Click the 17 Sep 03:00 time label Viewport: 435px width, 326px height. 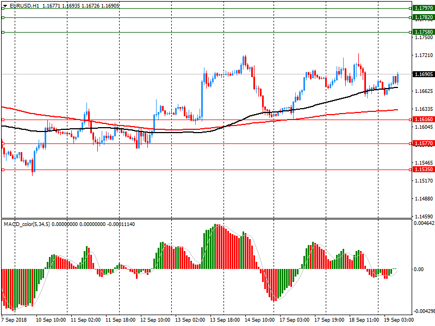tap(294, 320)
